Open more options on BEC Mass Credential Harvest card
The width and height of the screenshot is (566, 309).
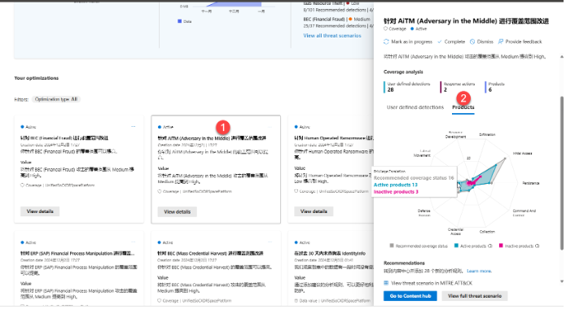click(270, 242)
